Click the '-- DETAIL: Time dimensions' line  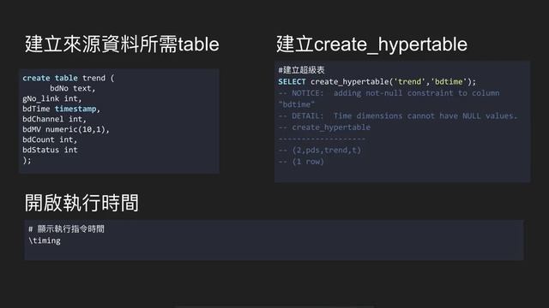[x=397, y=116]
